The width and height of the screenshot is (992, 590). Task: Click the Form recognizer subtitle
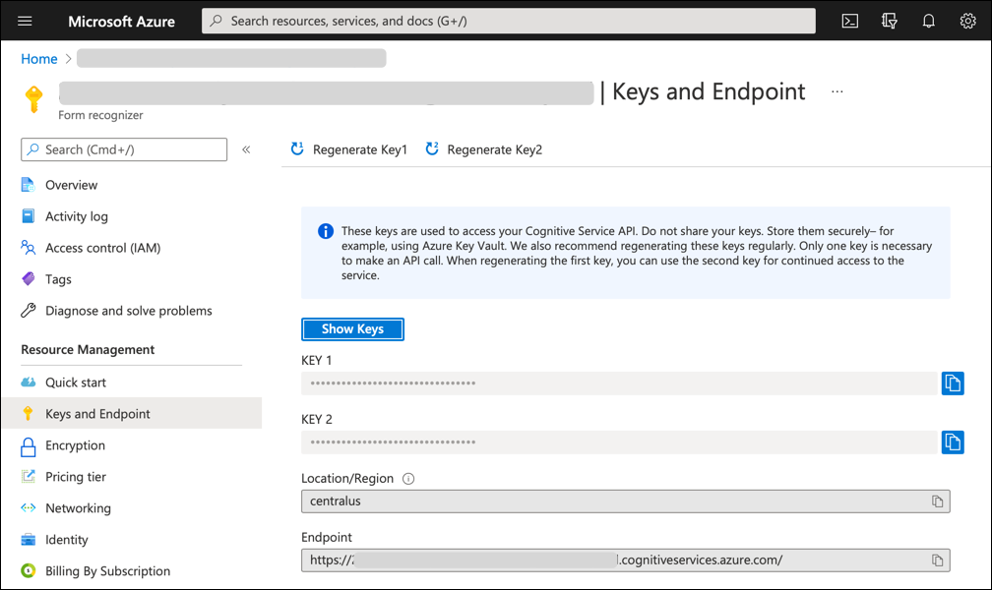pos(100,115)
